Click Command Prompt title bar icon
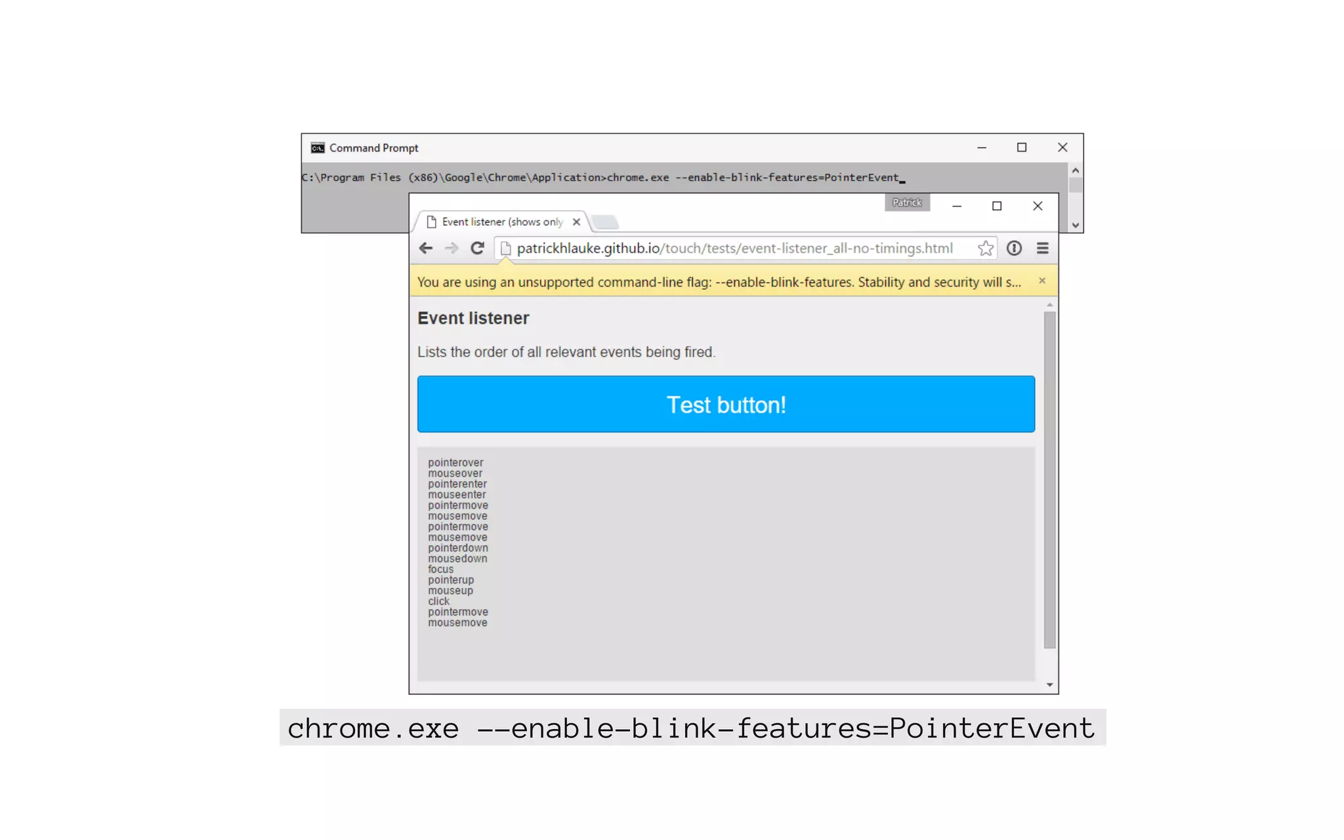Screen dimensions: 1344x840 click(x=318, y=148)
